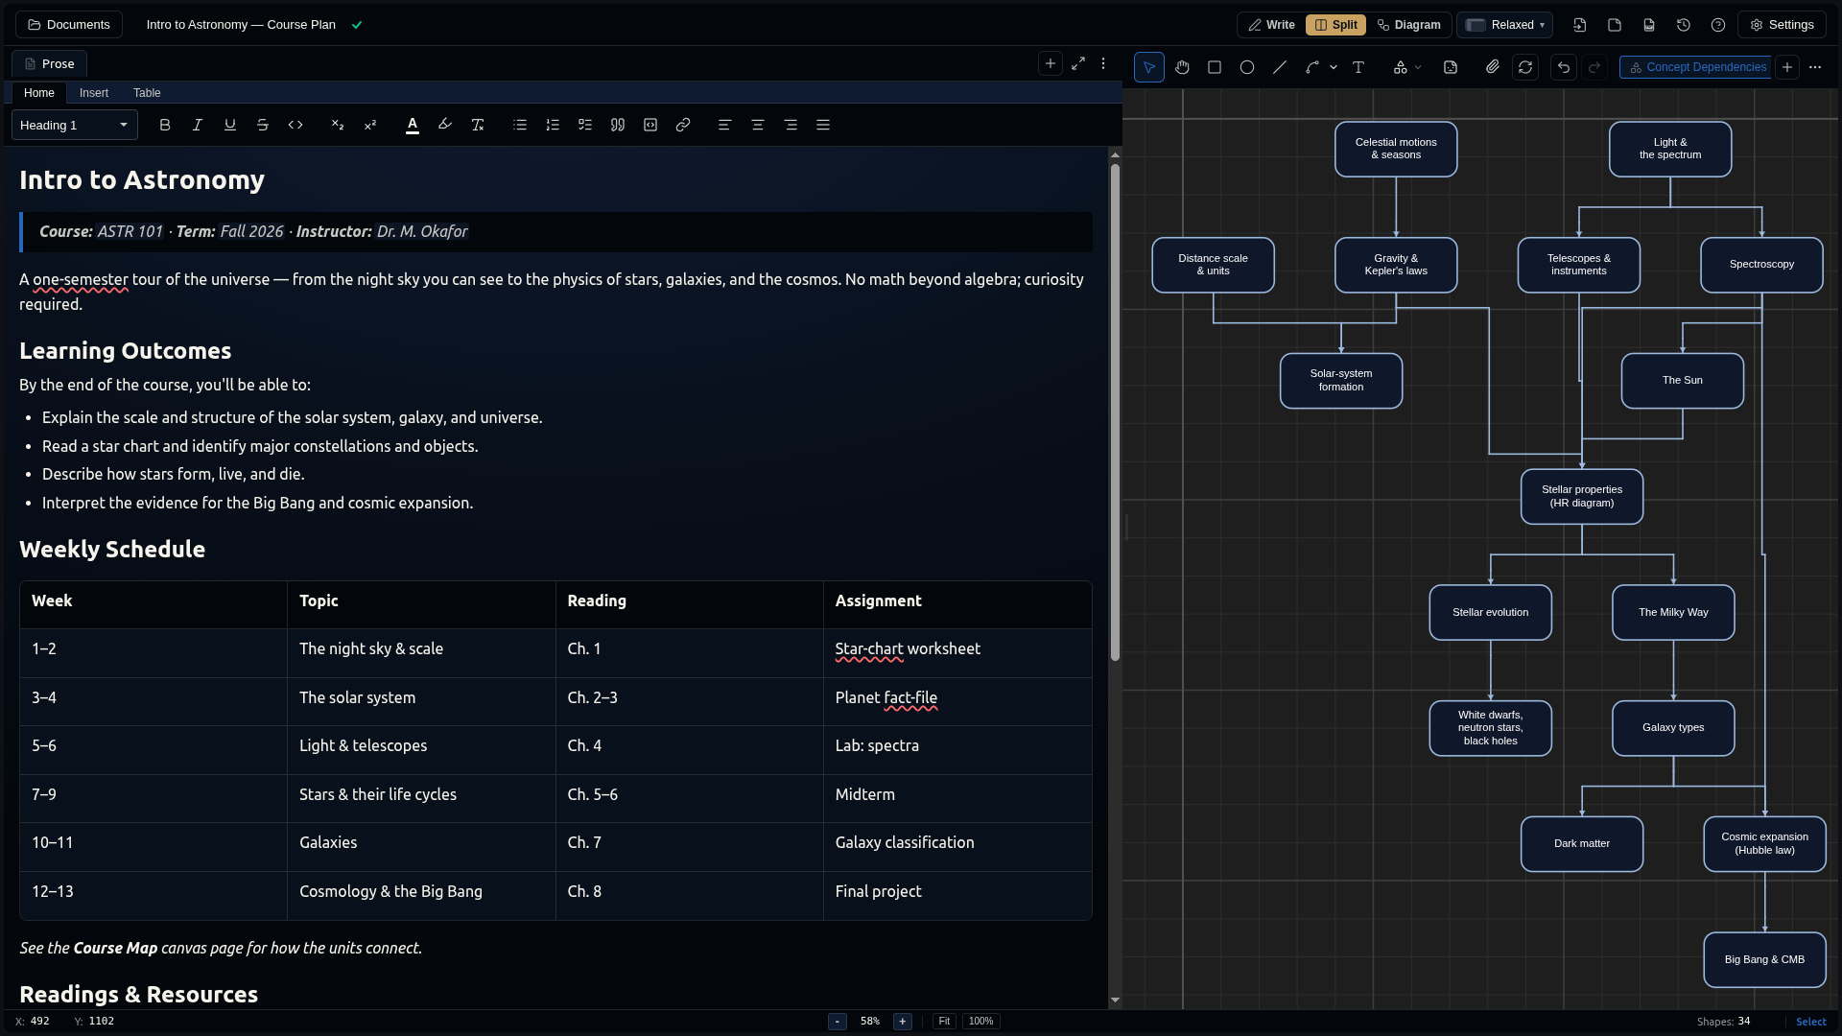Viewport: 1842px width, 1036px height.
Task: Insert a task checklist
Action: point(585,125)
